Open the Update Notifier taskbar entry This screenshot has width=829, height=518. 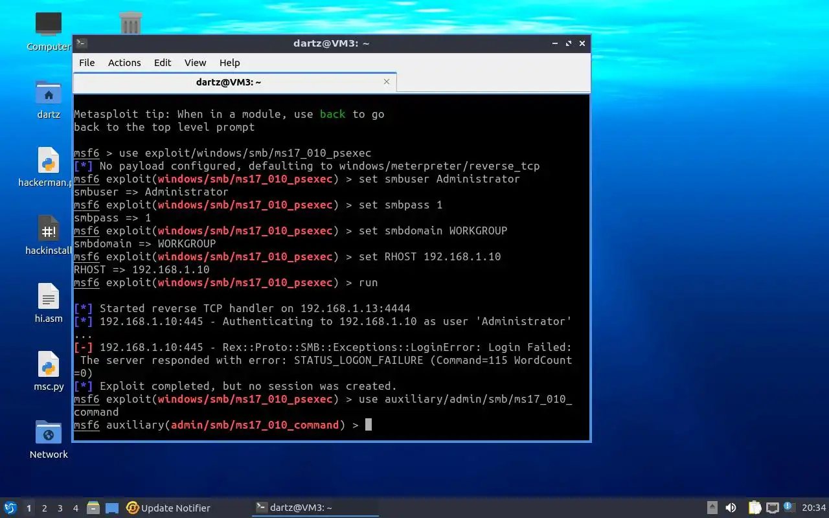coord(168,508)
